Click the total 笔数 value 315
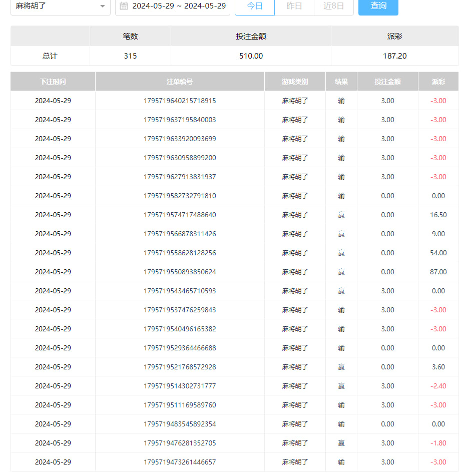The height and width of the screenshot is (476, 461). 130,56
